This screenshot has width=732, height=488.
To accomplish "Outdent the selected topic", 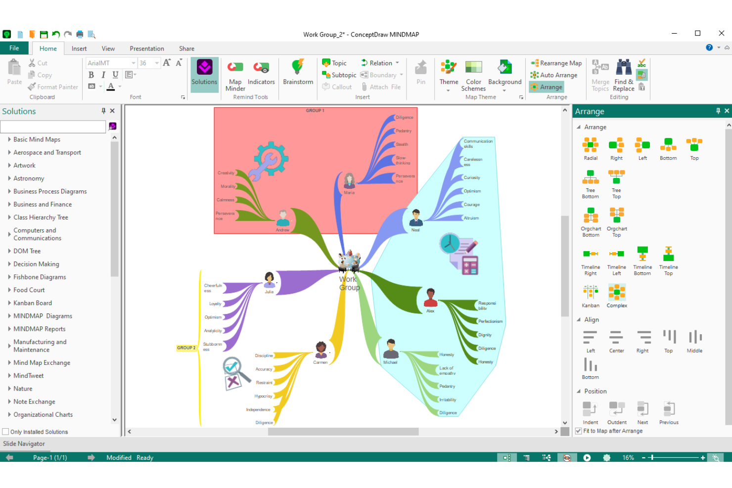I will click(x=617, y=413).
